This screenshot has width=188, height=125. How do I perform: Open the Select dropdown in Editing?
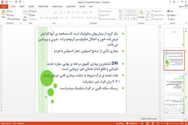pyautogui.click(x=171, y=19)
